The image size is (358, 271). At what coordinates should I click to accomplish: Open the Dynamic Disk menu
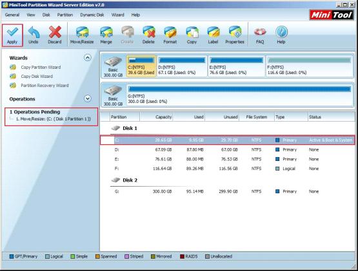click(92, 15)
